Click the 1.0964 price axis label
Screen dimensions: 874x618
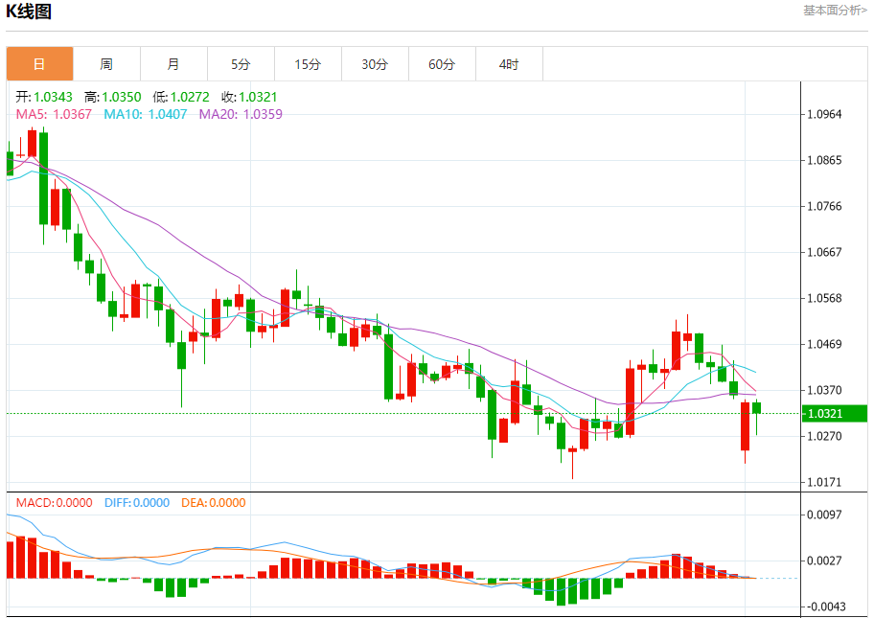pyautogui.click(x=824, y=114)
